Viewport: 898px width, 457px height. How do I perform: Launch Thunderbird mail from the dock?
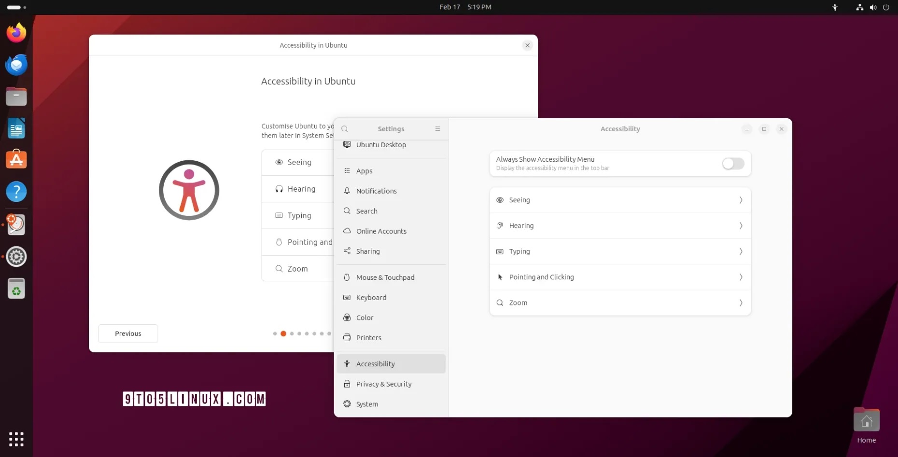click(x=16, y=65)
